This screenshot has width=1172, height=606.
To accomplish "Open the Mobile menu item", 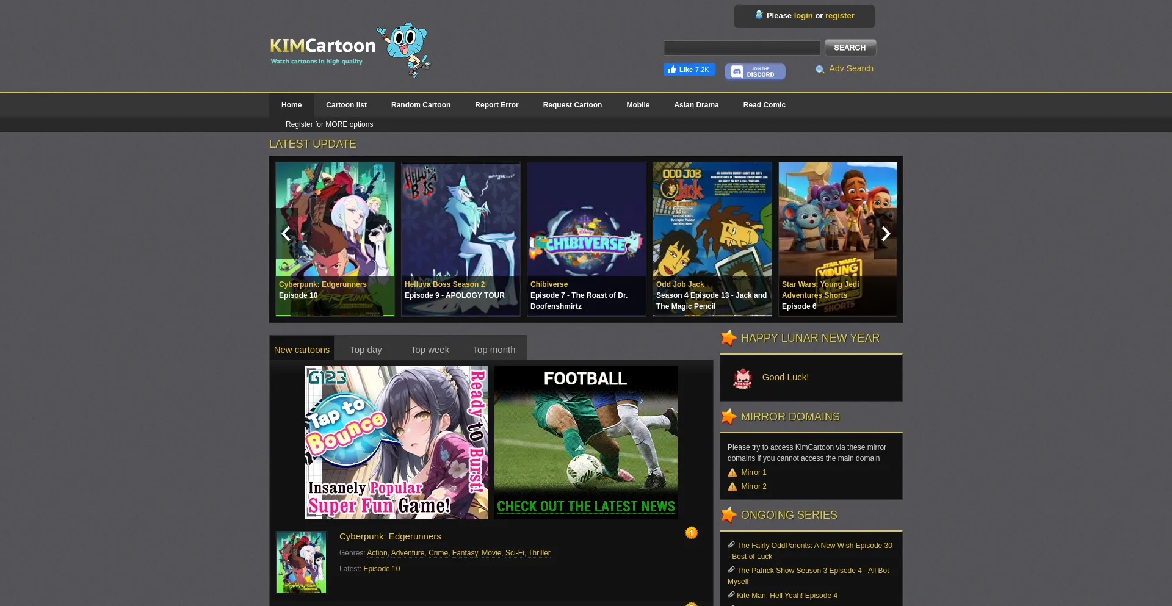I will click(638, 105).
